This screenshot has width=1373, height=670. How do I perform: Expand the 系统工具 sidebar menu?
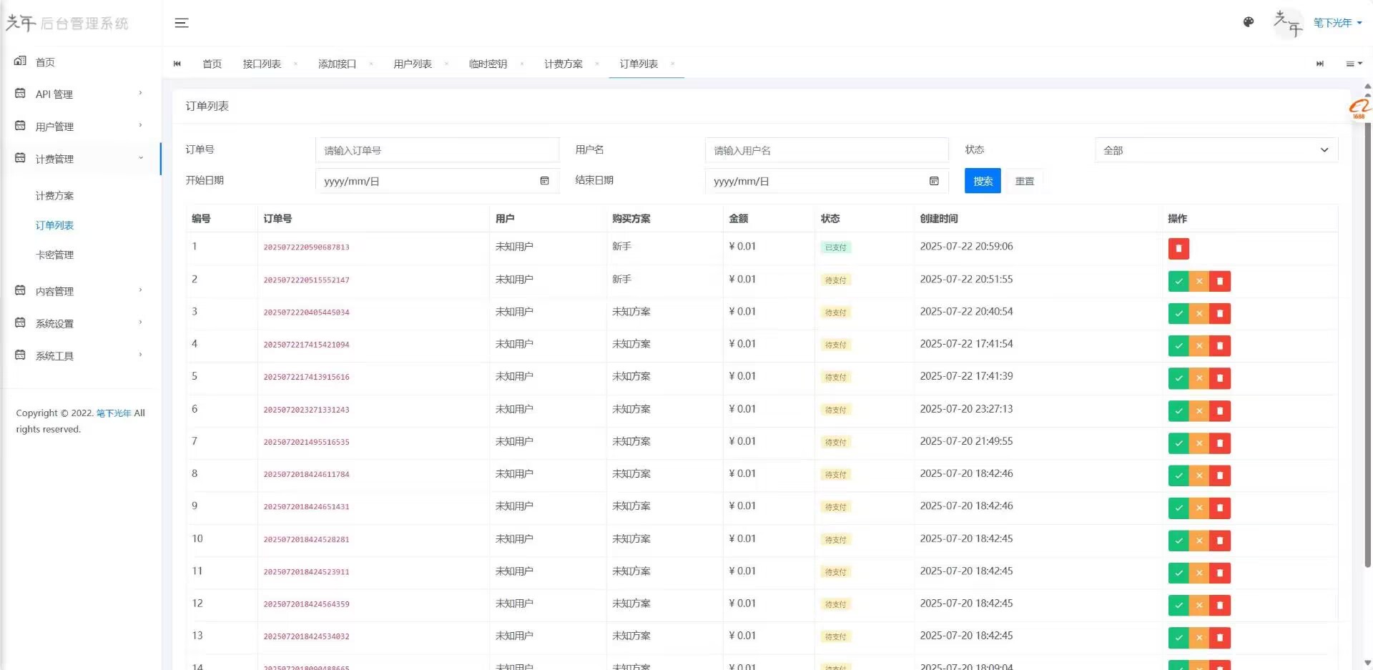click(80, 355)
